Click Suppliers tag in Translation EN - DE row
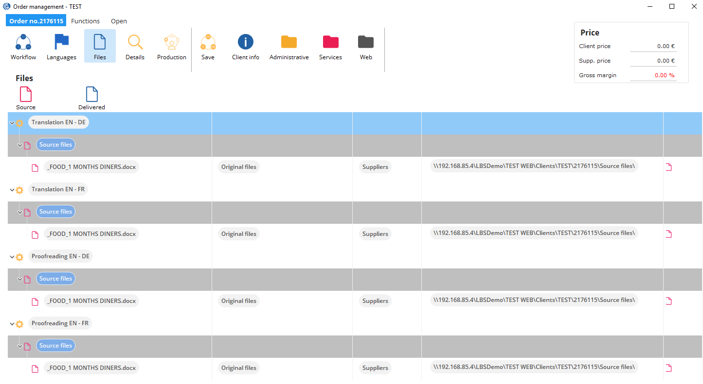703x384 pixels. 375,167
